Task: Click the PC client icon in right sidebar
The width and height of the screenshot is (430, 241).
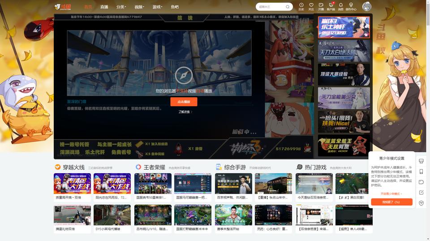Action: click(421, 161)
